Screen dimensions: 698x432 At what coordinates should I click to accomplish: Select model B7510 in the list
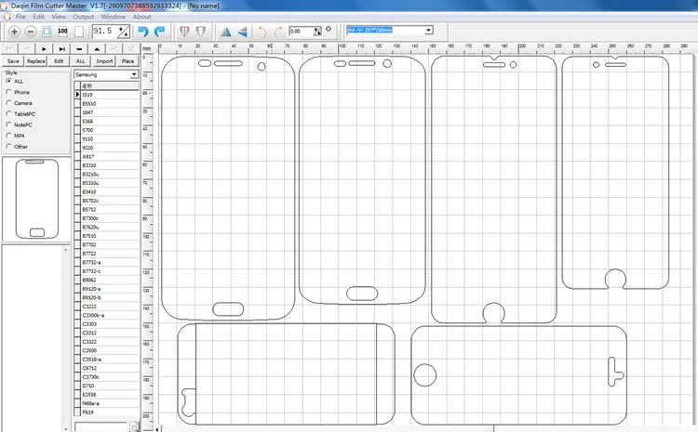pos(87,236)
